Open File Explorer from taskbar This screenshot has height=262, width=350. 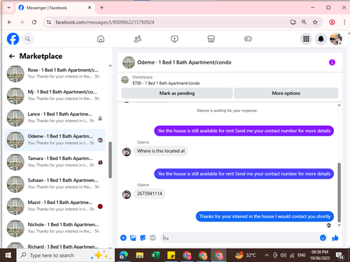[139, 255]
